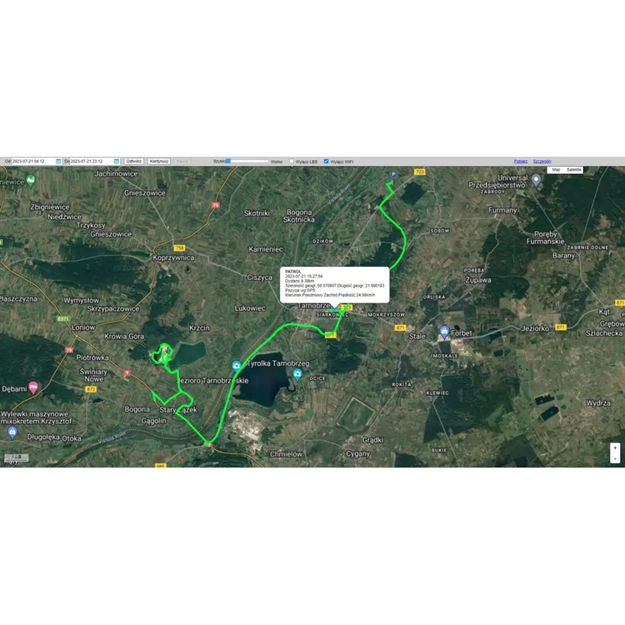Click the Tyrolka Tarnobrzeg camera marker
Image resolution: width=625 pixels, height=625 pixels.
click(237, 365)
